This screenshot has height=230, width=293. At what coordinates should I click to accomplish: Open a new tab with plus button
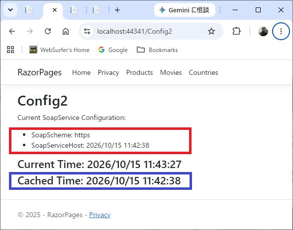117,10
